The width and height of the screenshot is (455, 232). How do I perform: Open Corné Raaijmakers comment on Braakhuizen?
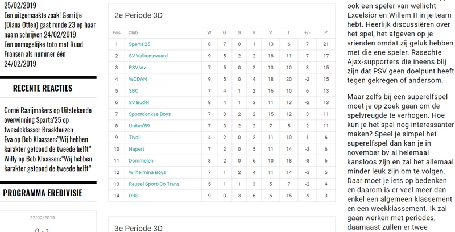click(48, 120)
